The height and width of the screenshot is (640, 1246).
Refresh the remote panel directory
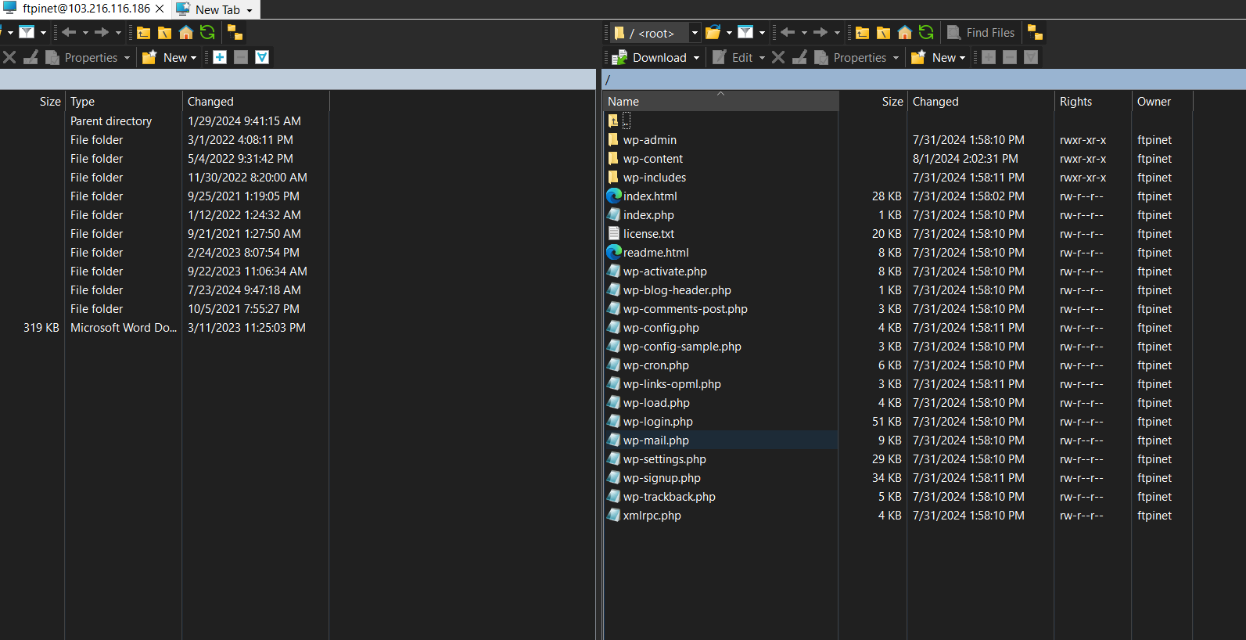(x=926, y=33)
